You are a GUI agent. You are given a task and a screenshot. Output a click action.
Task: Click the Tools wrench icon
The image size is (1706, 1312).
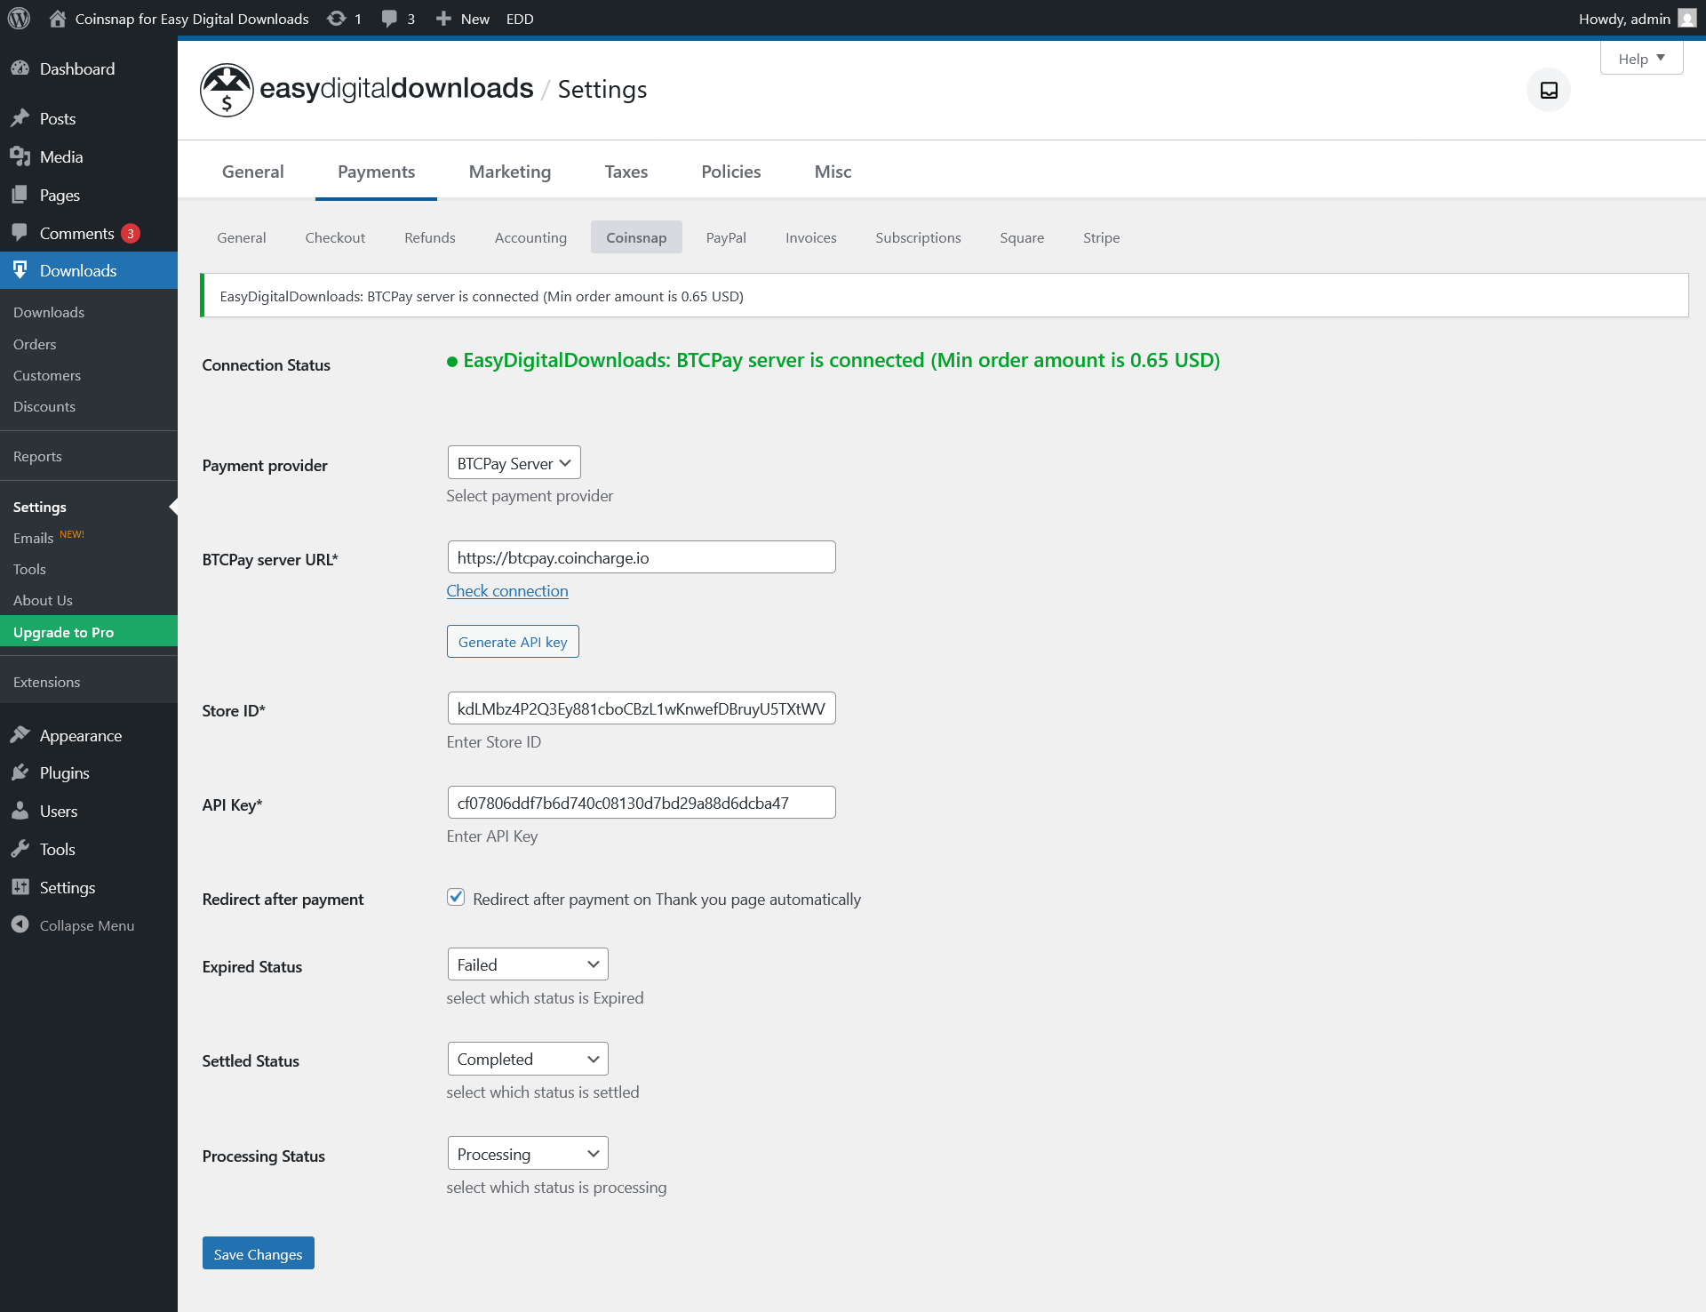pyautogui.click(x=20, y=849)
